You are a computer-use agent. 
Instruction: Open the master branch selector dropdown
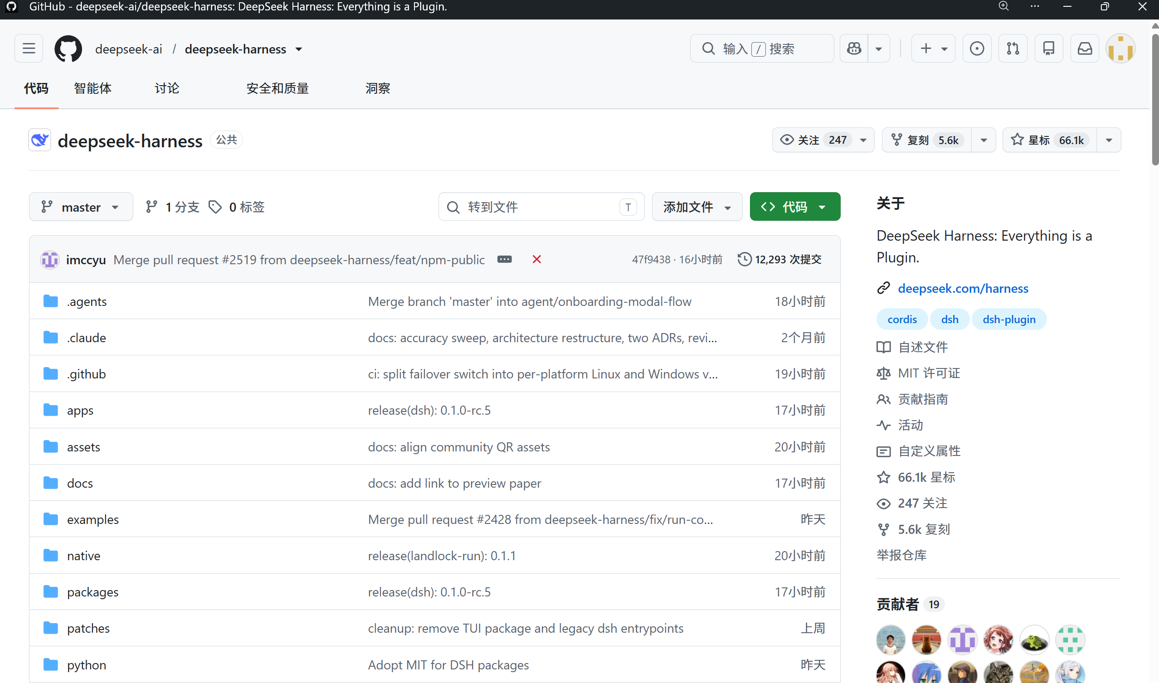tap(81, 207)
